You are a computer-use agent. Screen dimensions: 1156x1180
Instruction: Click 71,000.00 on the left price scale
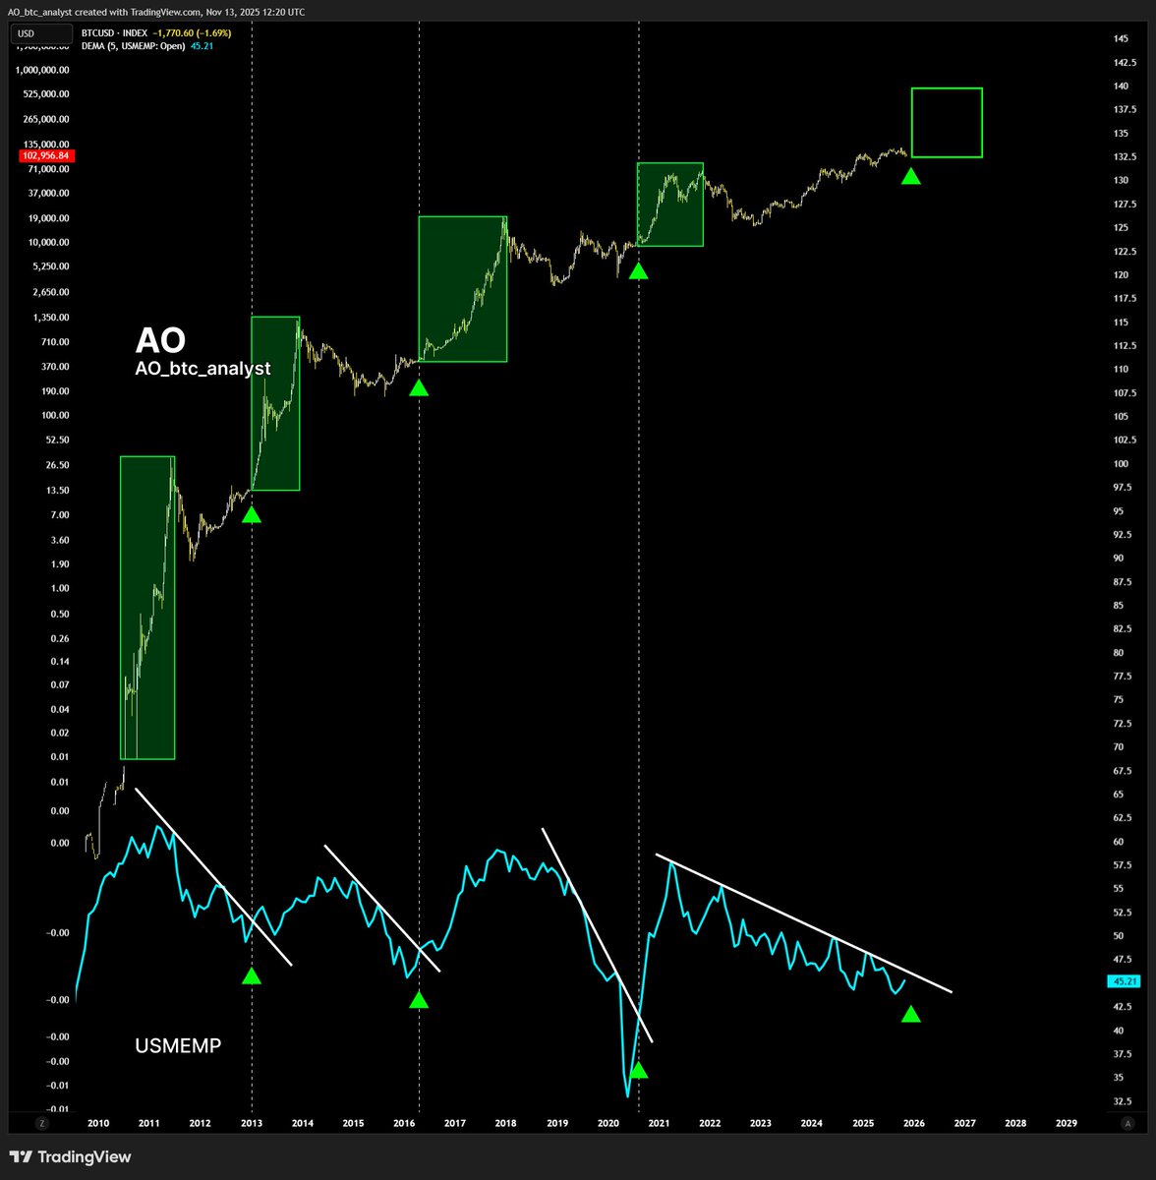[x=48, y=168]
